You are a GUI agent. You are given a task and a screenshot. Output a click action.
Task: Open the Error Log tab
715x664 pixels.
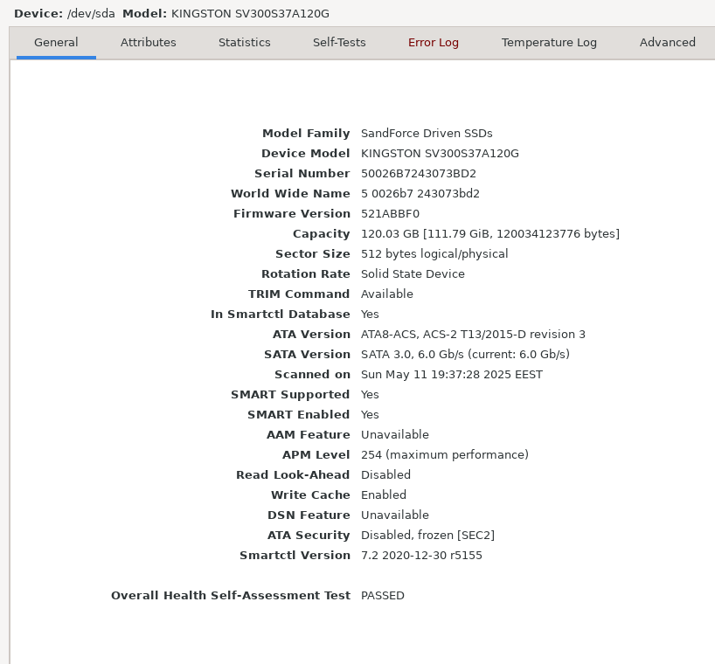(x=434, y=43)
